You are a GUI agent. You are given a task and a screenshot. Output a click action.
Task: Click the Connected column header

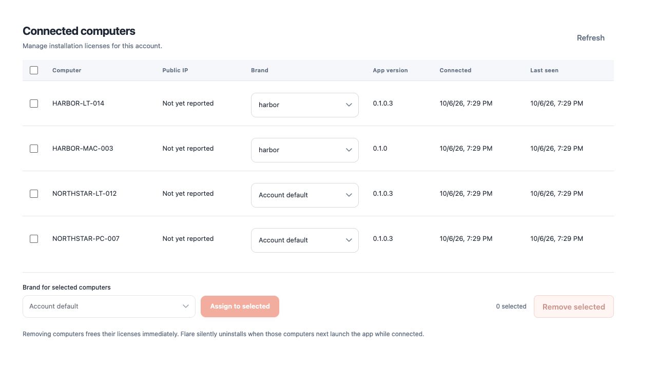tap(455, 70)
